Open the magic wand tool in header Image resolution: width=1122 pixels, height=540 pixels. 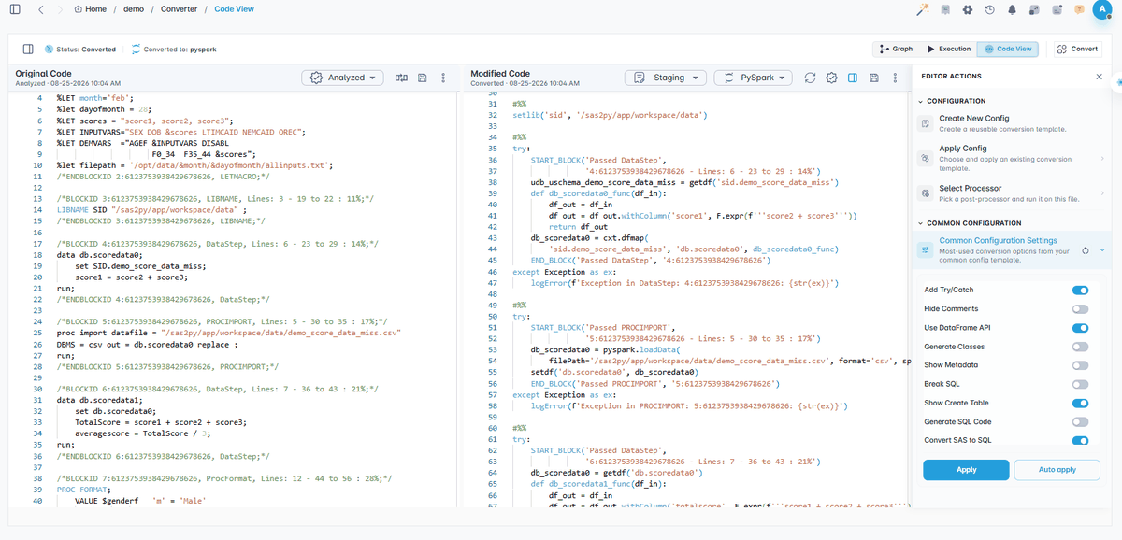tap(922, 9)
